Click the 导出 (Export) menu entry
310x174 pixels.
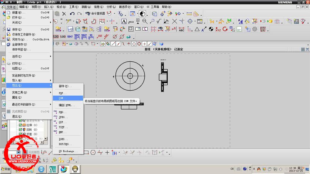pos(29,85)
